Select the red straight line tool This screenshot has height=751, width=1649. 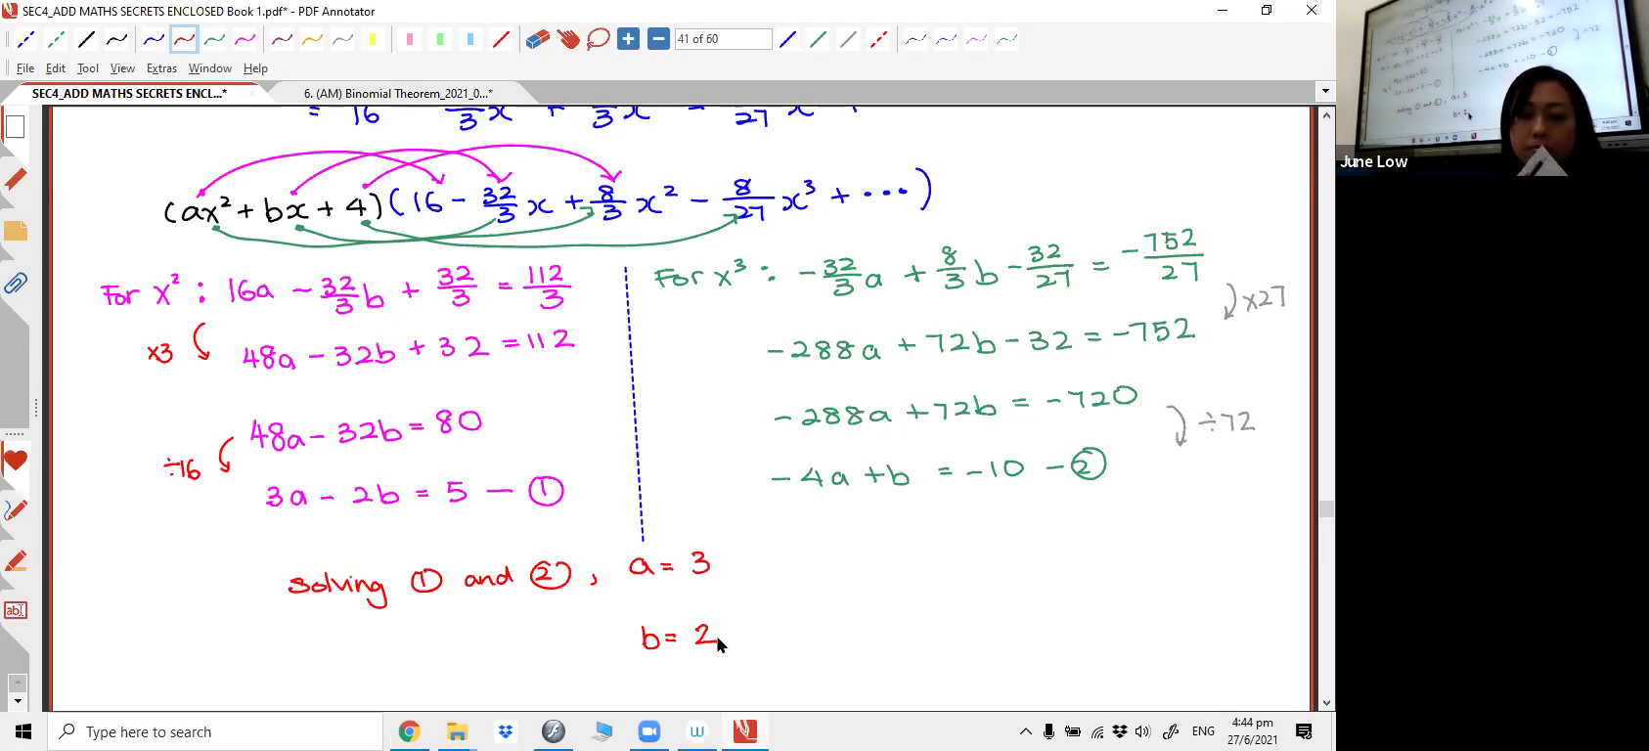coord(501,40)
